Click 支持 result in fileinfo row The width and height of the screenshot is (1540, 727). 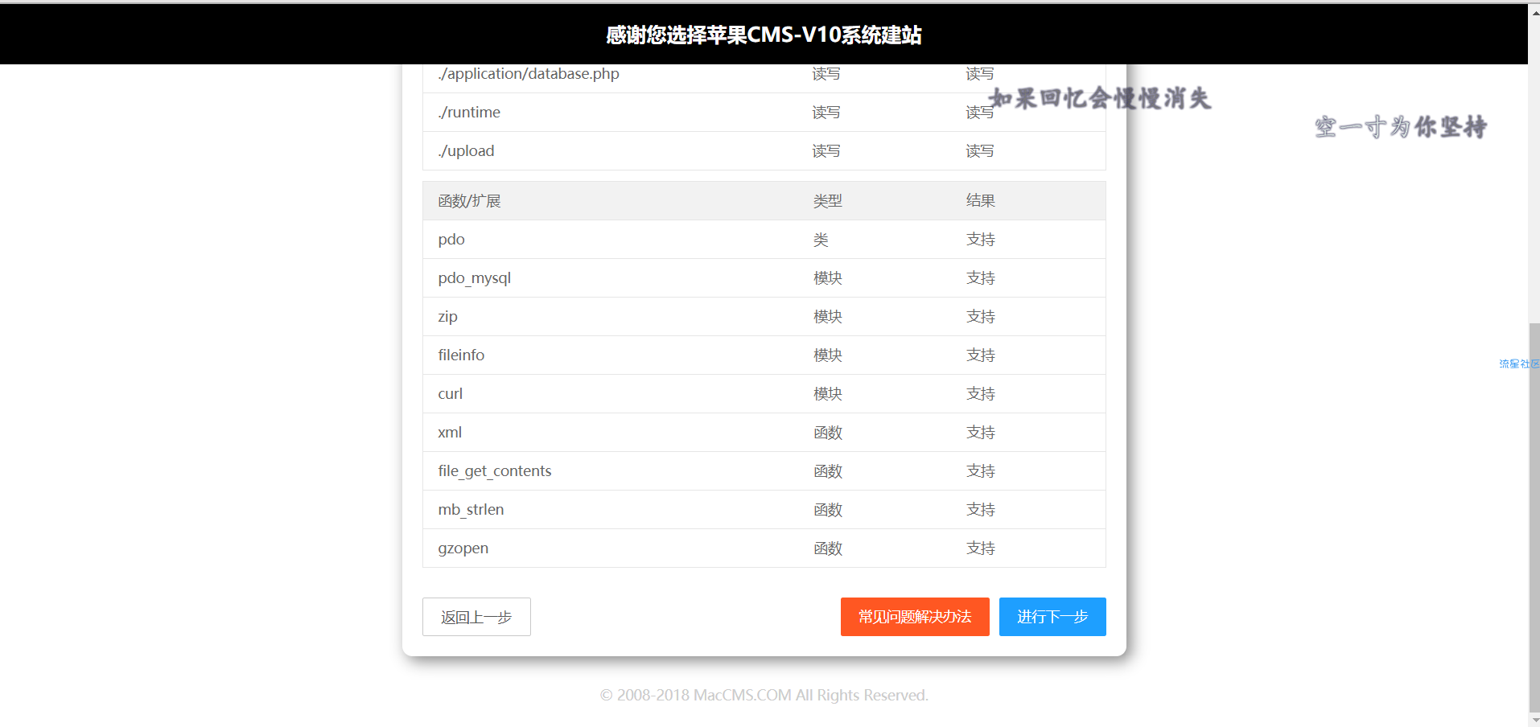coord(980,355)
